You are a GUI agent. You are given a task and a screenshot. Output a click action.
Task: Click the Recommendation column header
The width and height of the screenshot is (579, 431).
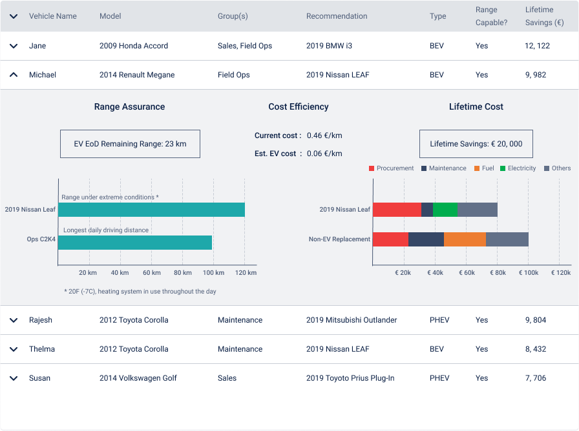337,16
